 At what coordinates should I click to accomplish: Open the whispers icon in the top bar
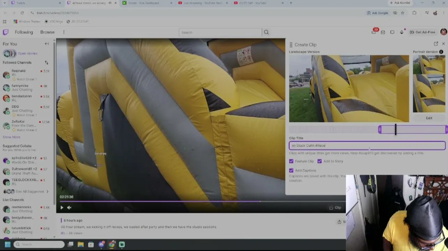392,32
